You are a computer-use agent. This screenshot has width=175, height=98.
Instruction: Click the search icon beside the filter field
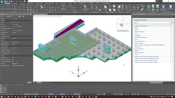pos(173,23)
